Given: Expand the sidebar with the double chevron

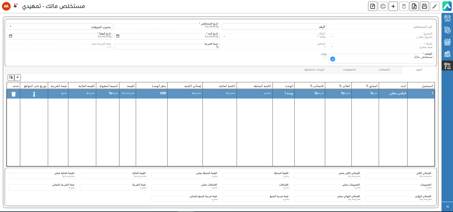Looking at the screenshot, I should pyautogui.click(x=447, y=206).
